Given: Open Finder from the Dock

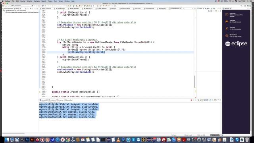Looking at the screenshot, I should [7, 139].
